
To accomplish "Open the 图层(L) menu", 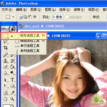I will 50,10.
